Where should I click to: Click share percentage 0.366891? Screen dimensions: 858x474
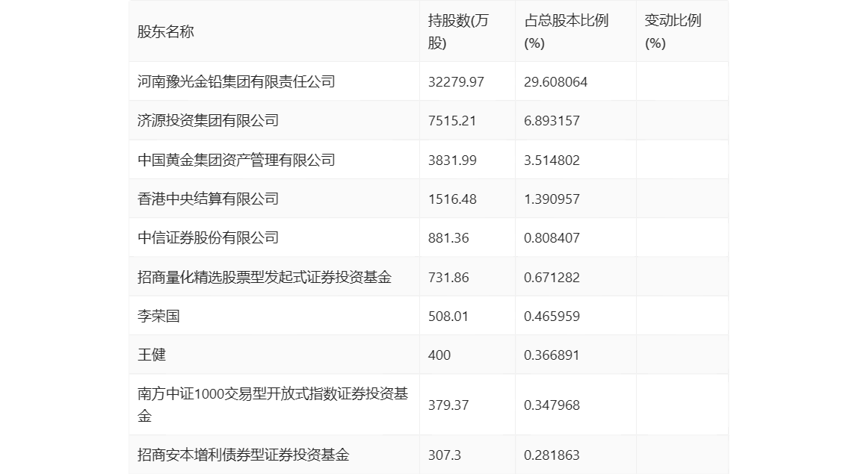tap(552, 355)
